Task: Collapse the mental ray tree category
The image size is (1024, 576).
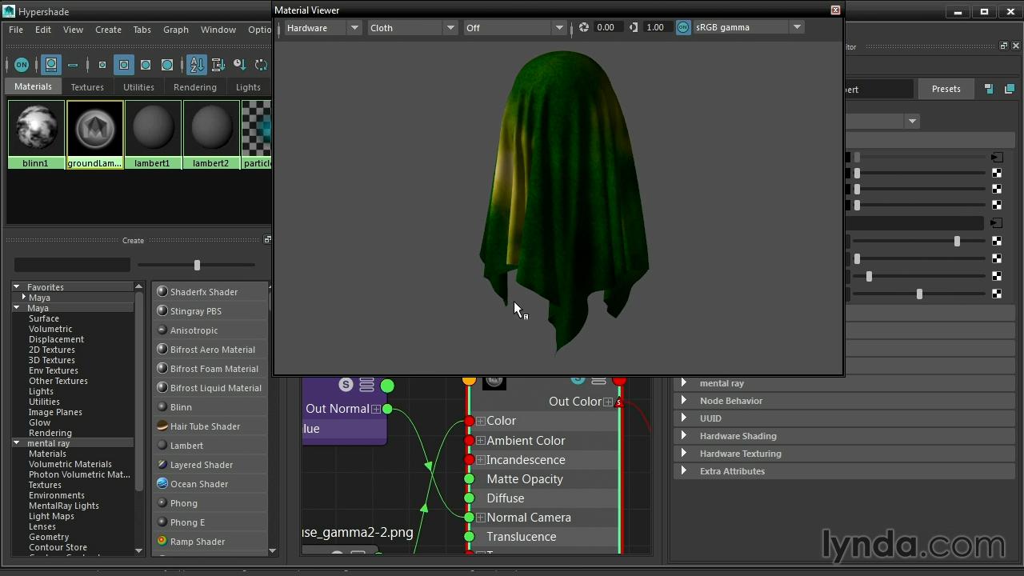Action: point(17,443)
